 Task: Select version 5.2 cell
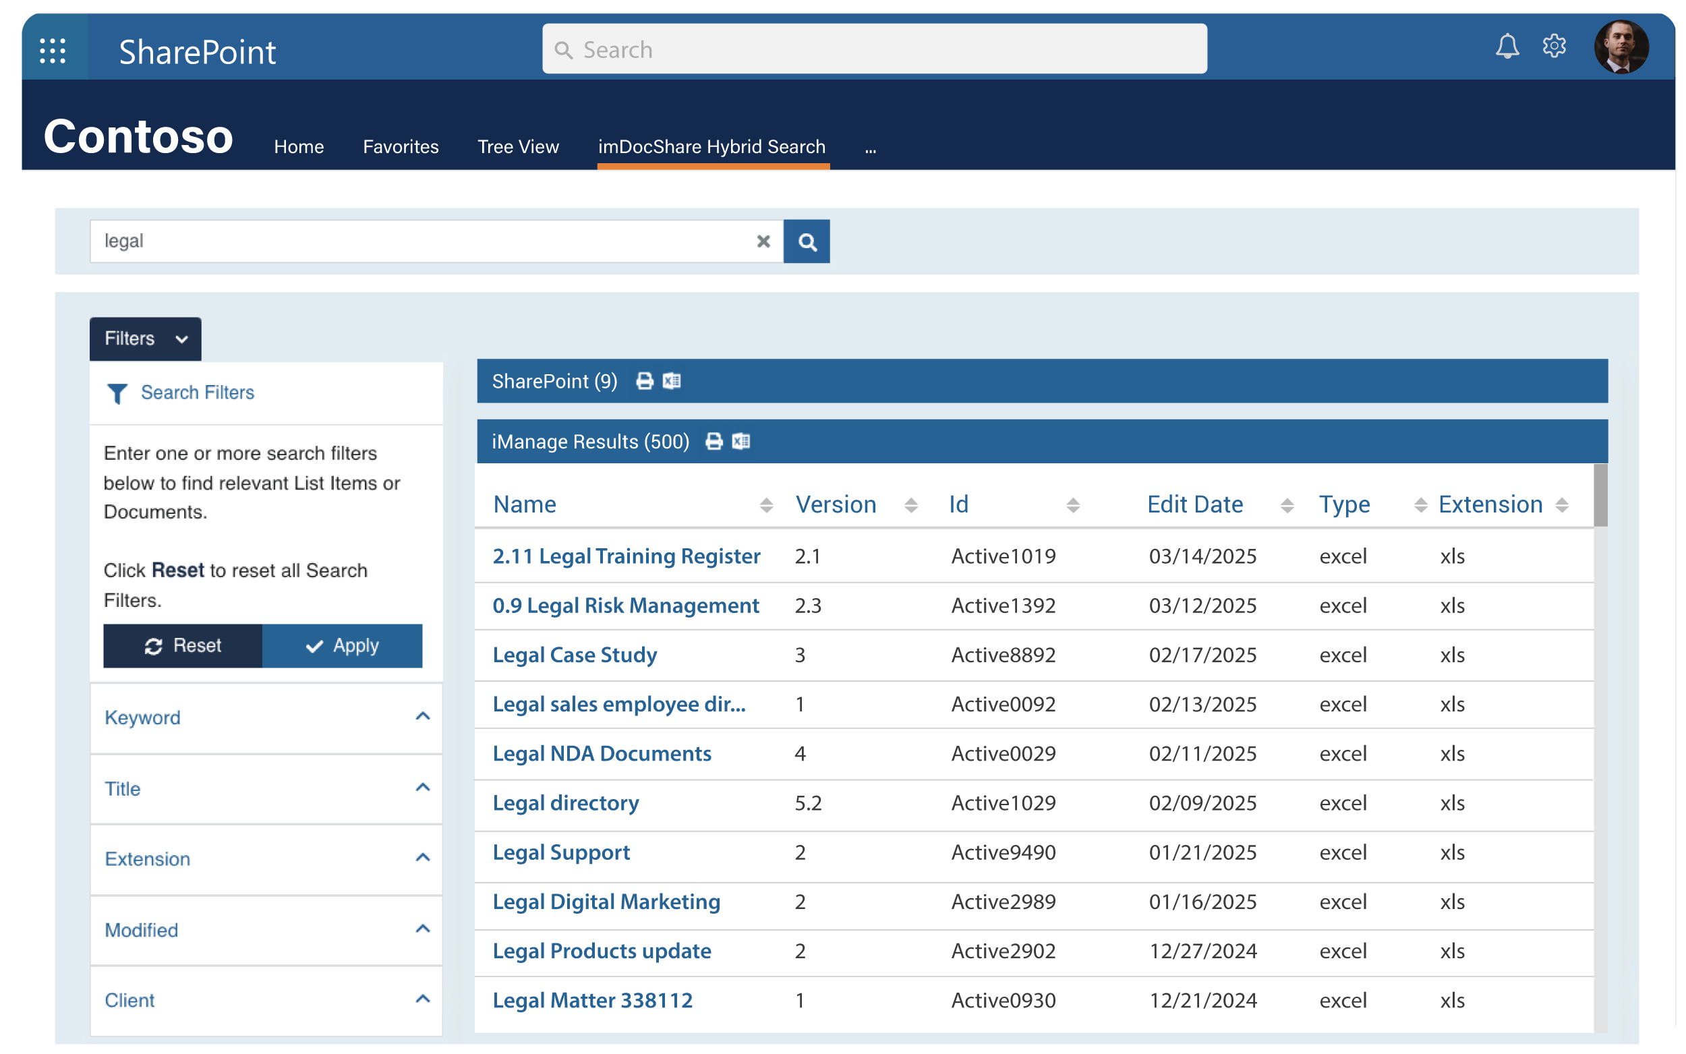coord(808,803)
